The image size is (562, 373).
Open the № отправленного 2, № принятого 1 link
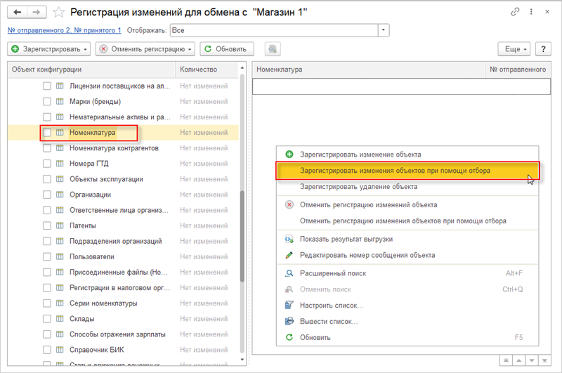pos(64,30)
